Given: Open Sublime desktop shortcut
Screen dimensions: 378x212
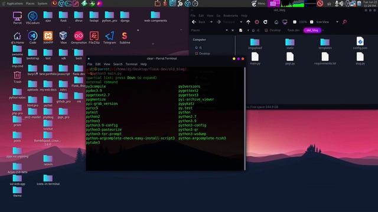Looking at the screenshot, I should pos(125,38).
